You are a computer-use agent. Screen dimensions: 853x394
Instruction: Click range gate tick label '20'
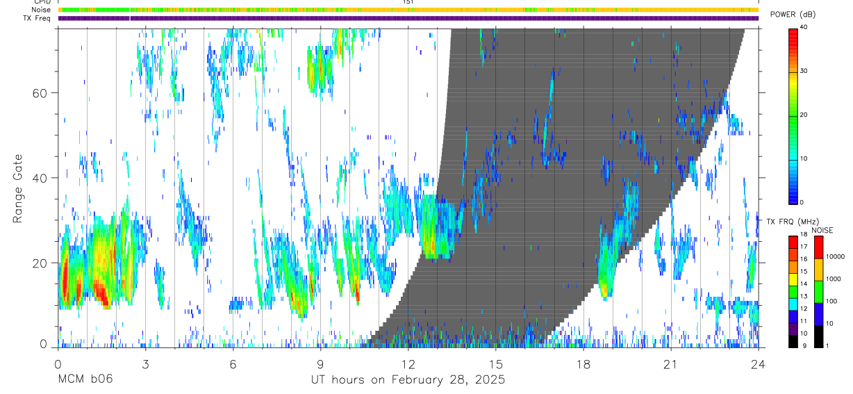tap(41, 263)
